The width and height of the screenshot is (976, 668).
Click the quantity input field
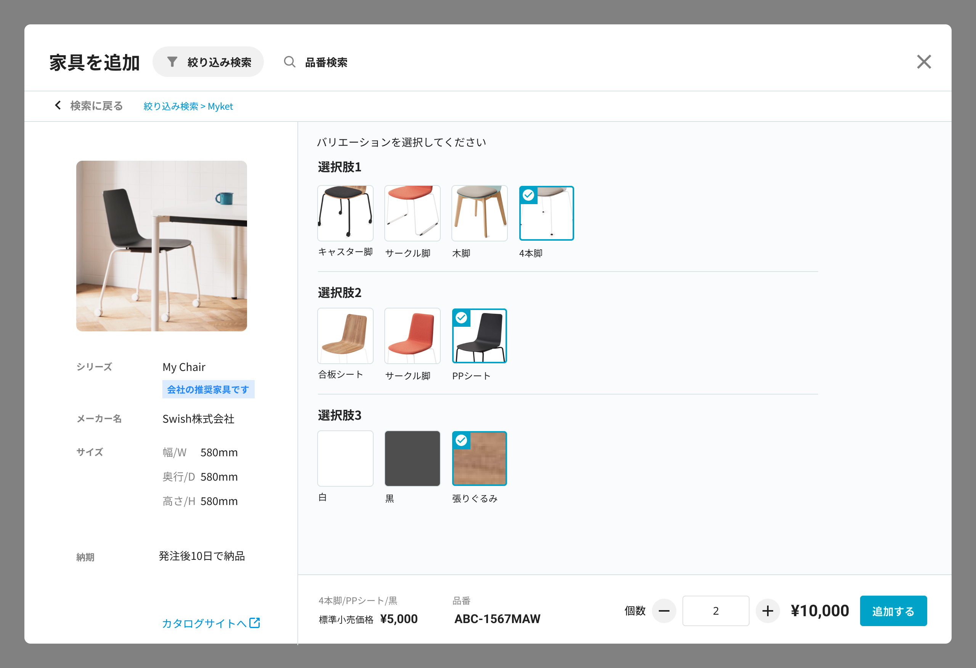(715, 611)
